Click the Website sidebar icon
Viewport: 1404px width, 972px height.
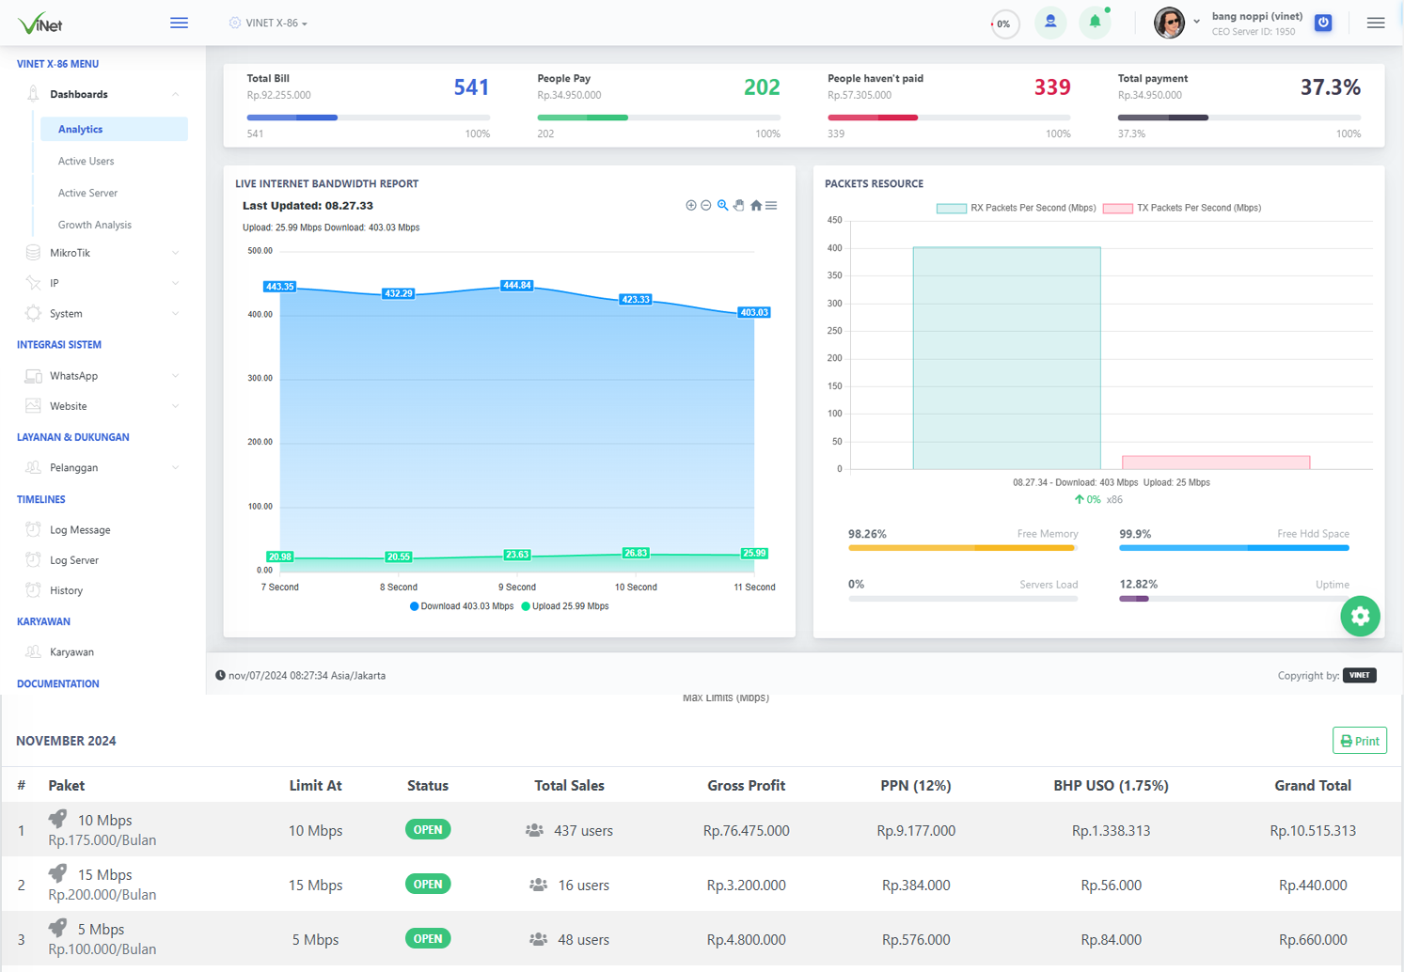[x=33, y=405]
